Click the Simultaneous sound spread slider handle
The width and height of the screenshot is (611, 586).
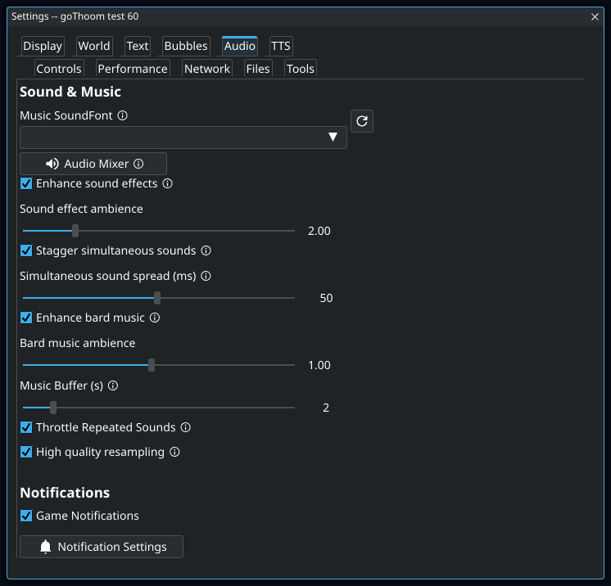pyautogui.click(x=157, y=298)
